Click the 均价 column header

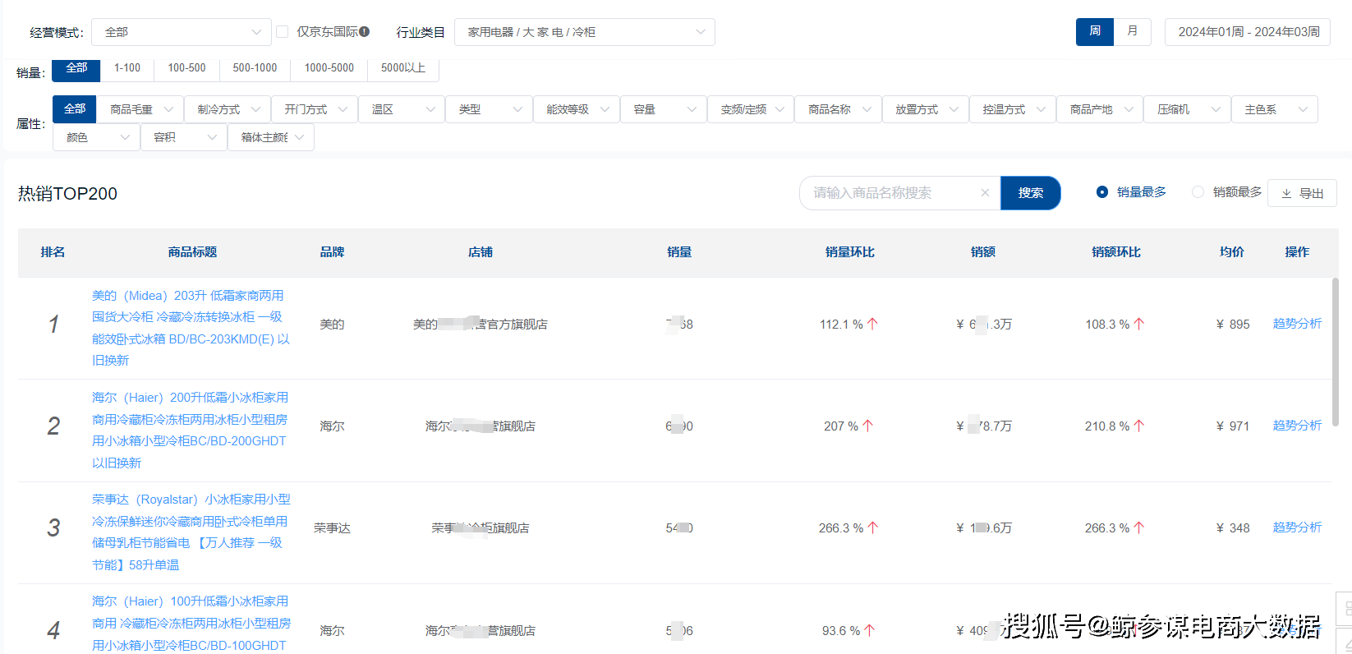tap(1231, 252)
